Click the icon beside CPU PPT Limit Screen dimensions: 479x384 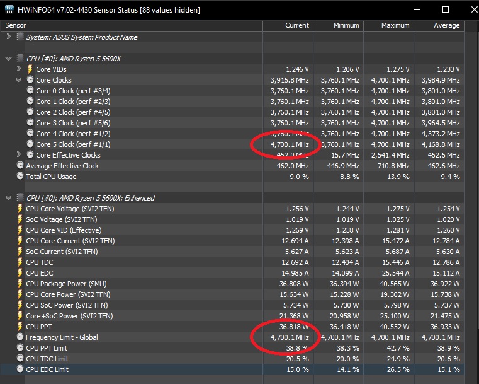[20, 347]
